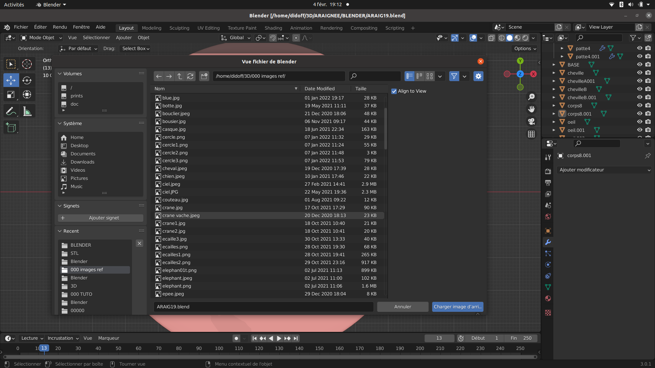
Task: Create a new folder with the folder-plus icon
Action: click(204, 76)
